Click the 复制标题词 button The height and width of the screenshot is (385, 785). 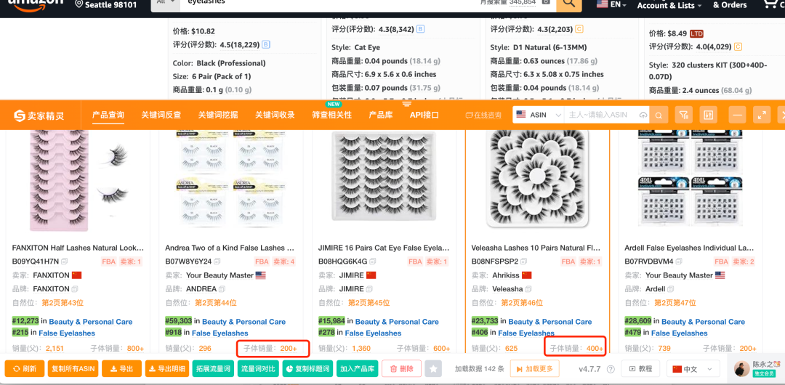coord(307,369)
